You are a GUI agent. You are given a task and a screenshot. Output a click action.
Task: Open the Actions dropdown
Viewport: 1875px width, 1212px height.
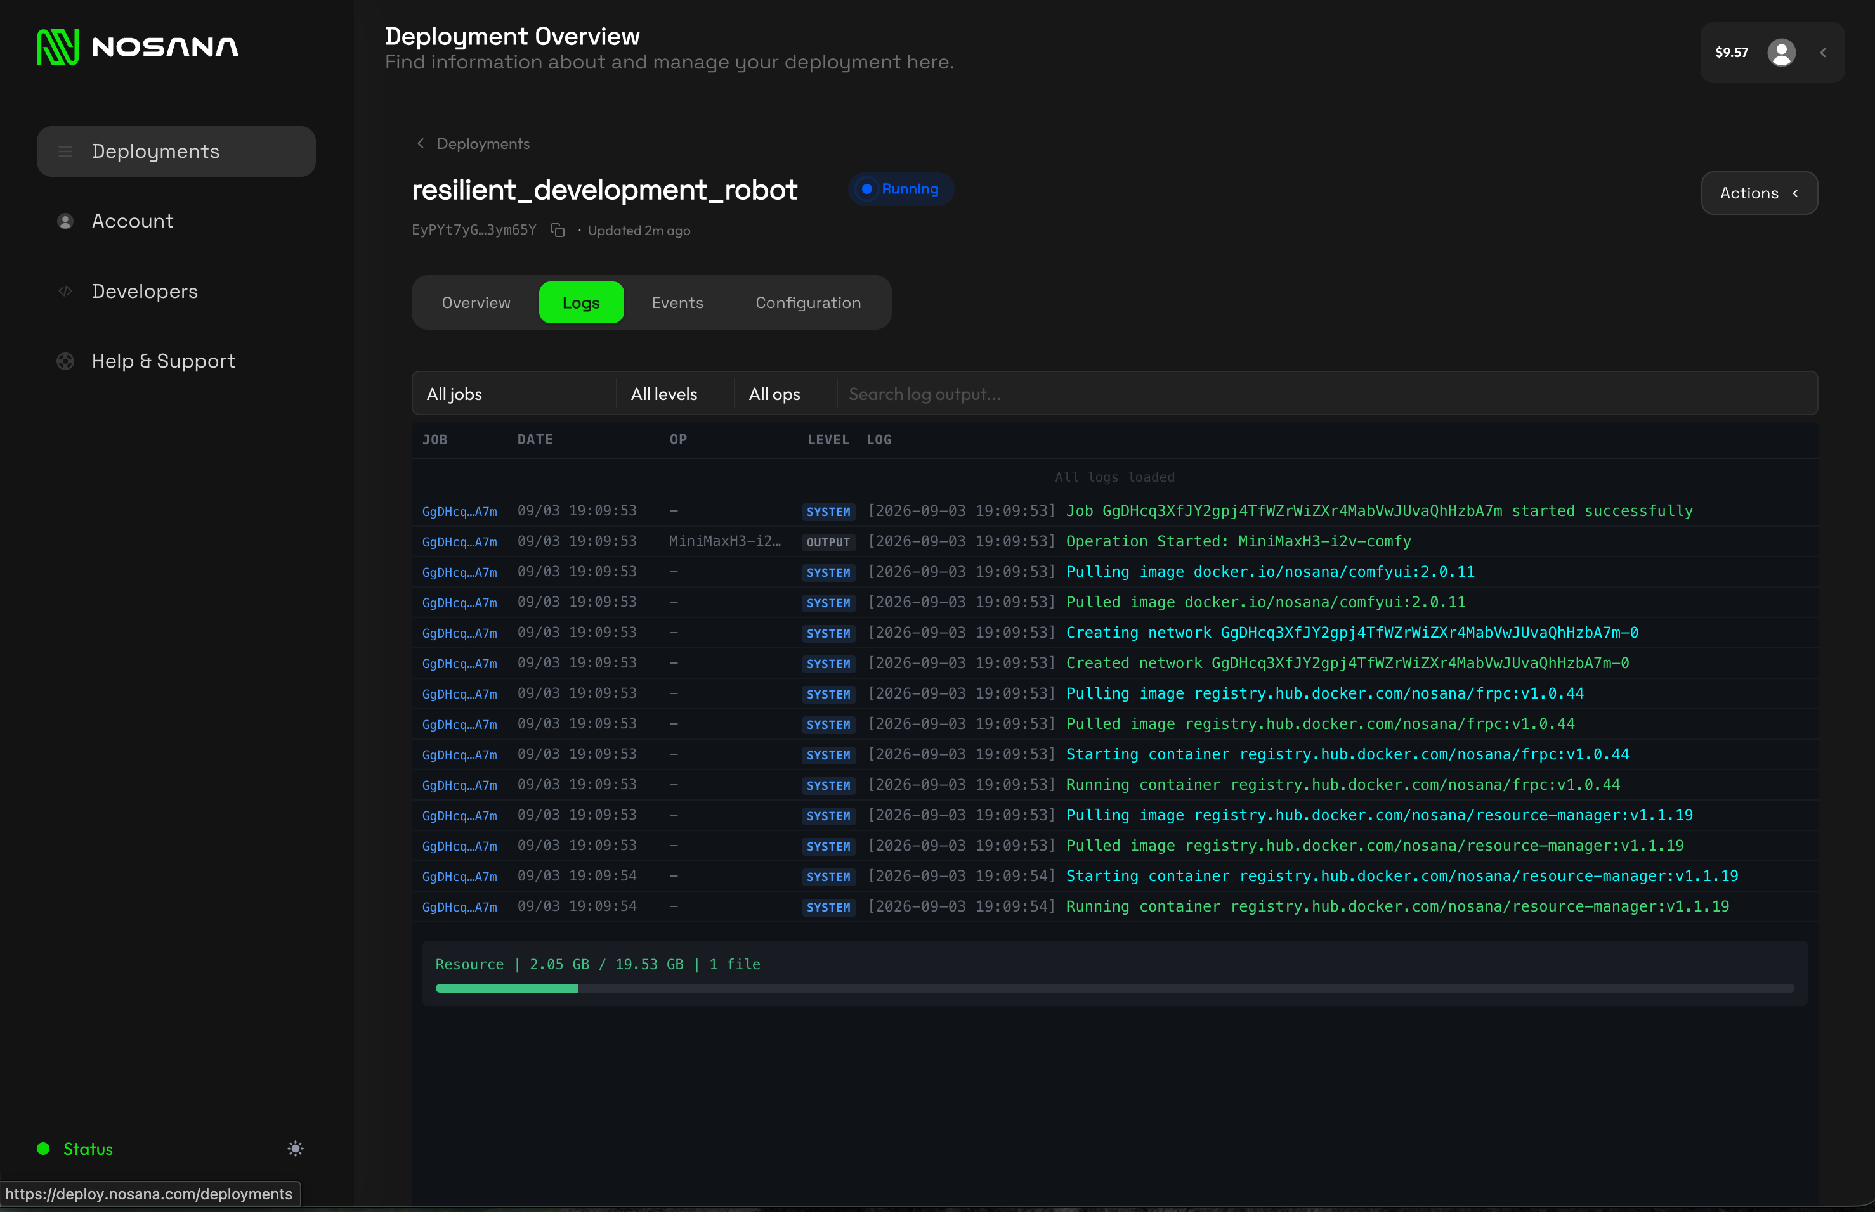click(1760, 193)
